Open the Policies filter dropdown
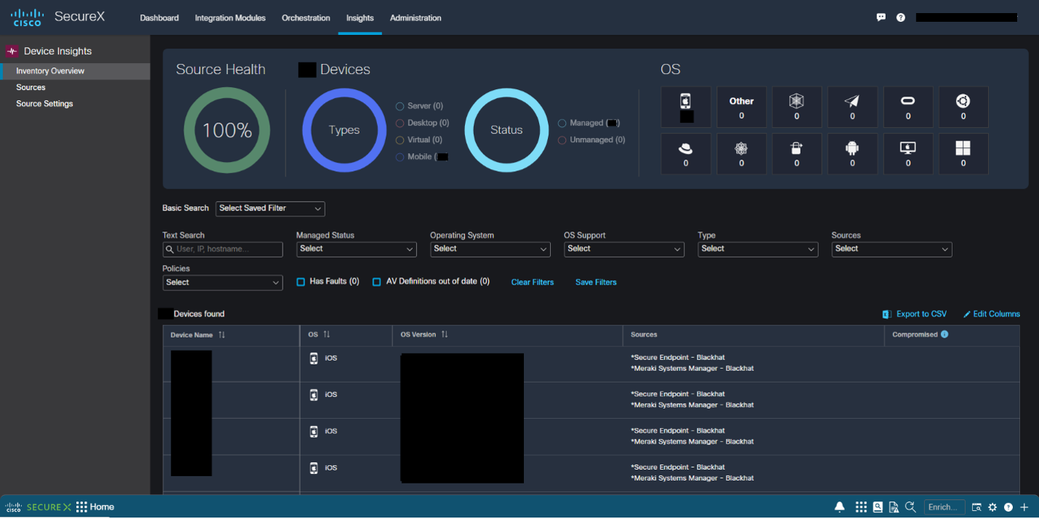Viewport: 1039px width, 519px height. pos(222,282)
